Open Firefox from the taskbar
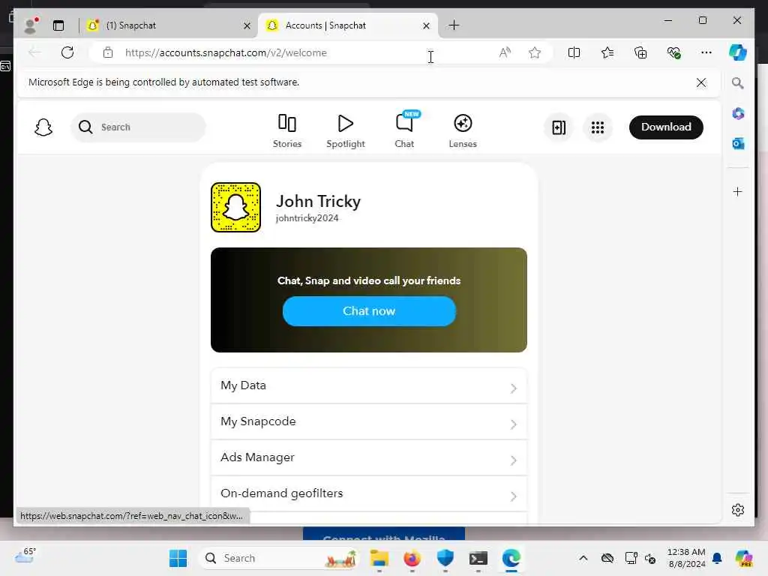The image size is (768, 576). [x=412, y=558]
